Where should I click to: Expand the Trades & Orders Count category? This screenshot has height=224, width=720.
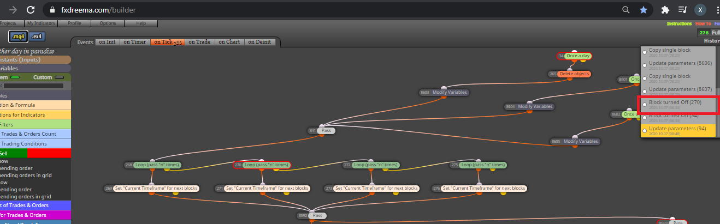pyautogui.click(x=36, y=134)
